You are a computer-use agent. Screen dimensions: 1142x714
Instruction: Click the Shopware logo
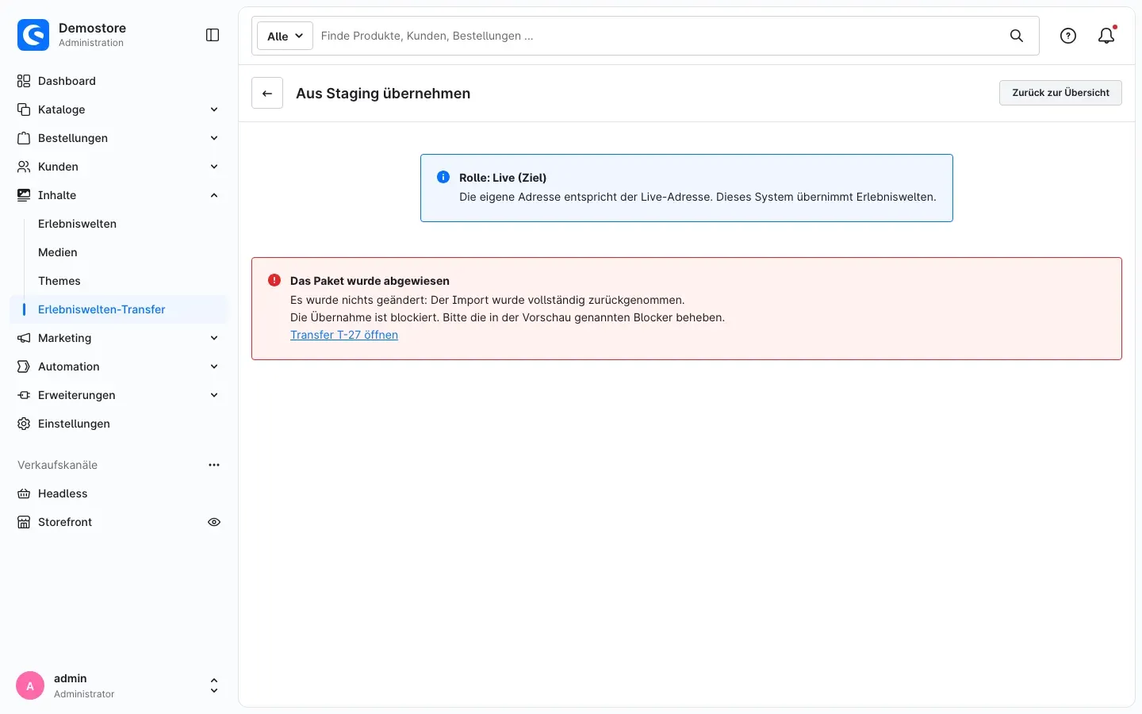click(x=33, y=35)
